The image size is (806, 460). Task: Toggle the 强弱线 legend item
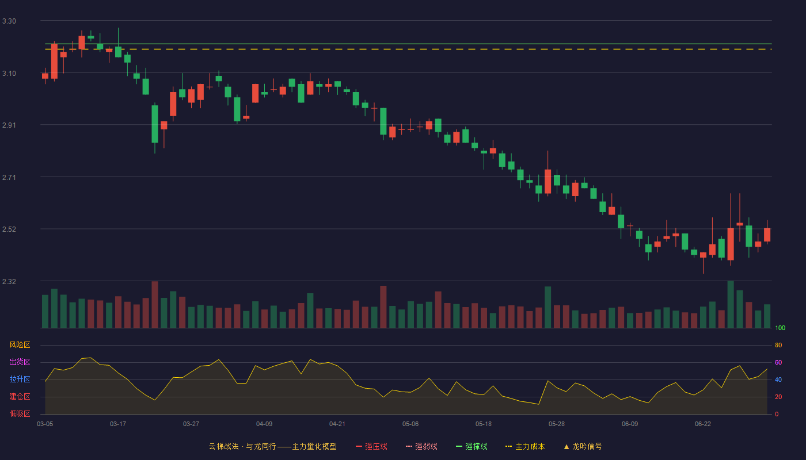tap(421, 446)
